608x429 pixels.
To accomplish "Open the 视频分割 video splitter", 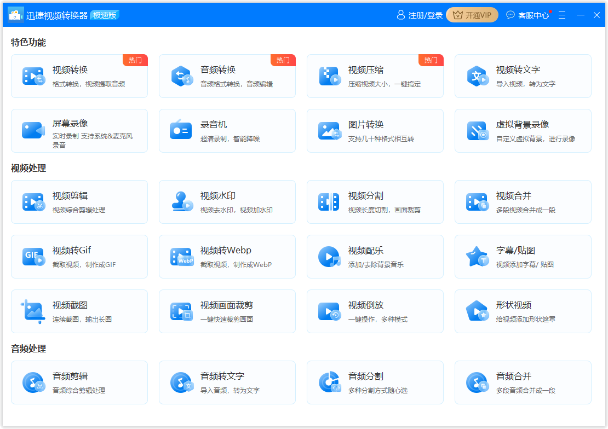I will point(375,202).
